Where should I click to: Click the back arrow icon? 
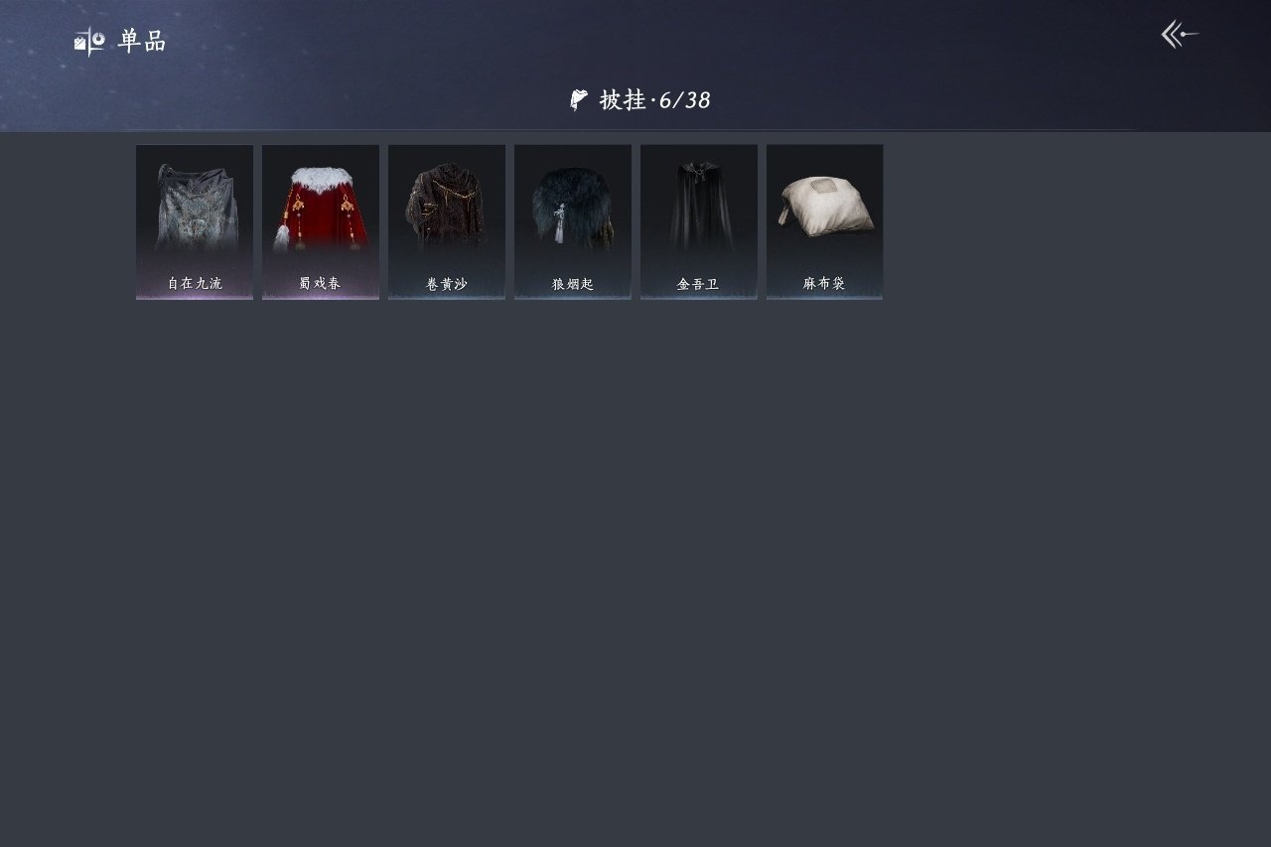1180,35
